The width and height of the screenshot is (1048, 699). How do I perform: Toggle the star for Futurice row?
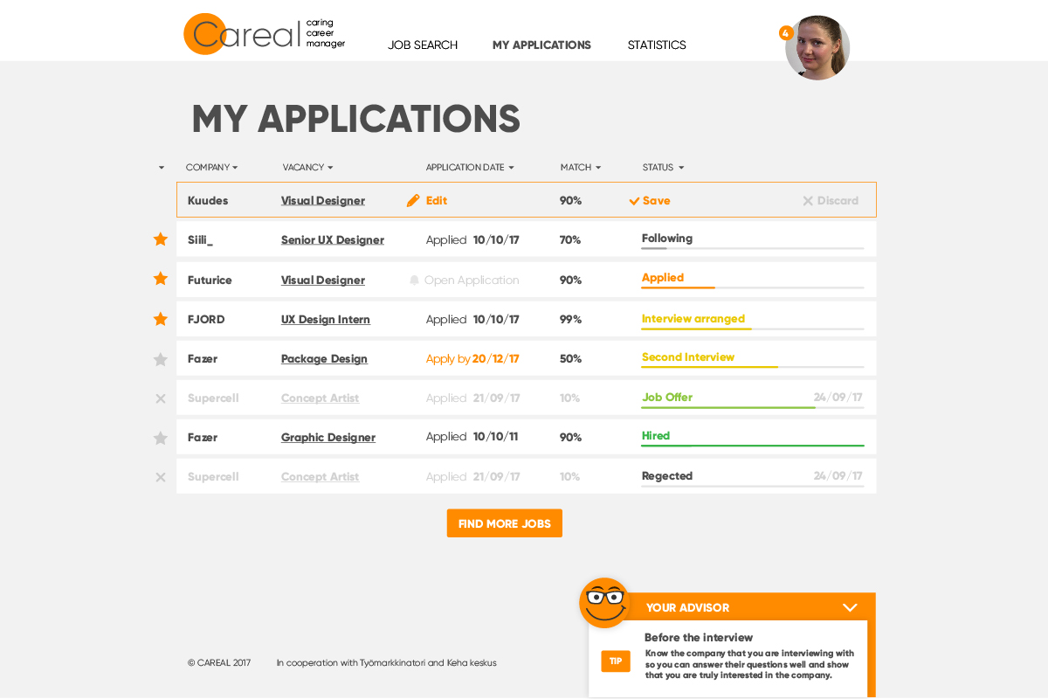161,279
